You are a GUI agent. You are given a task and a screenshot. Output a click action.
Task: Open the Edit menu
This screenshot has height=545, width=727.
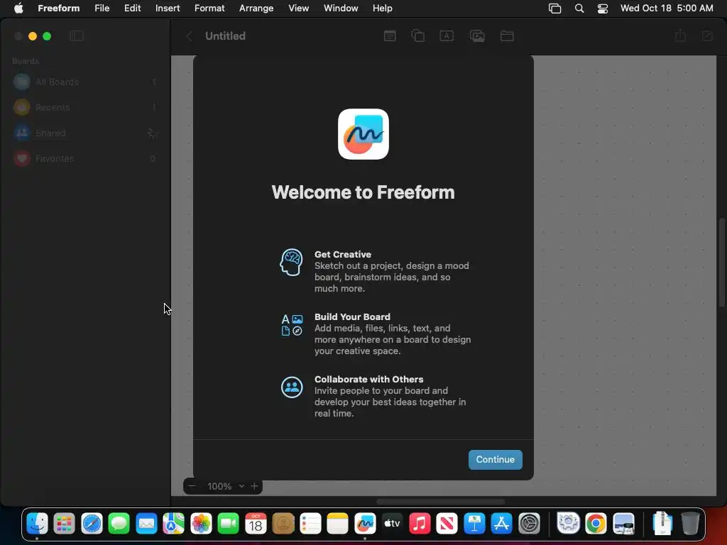132,8
